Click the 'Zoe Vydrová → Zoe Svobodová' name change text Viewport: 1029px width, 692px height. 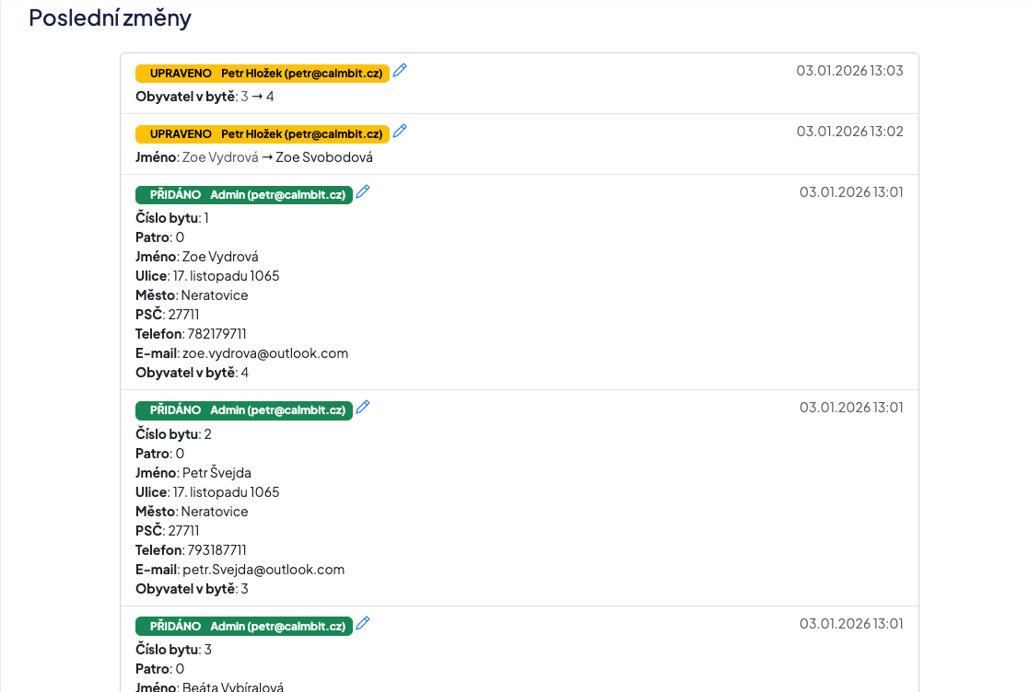pos(277,157)
